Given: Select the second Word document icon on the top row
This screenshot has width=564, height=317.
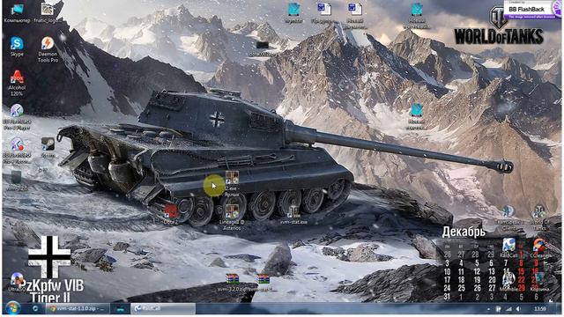Looking at the screenshot, I should (354, 15).
